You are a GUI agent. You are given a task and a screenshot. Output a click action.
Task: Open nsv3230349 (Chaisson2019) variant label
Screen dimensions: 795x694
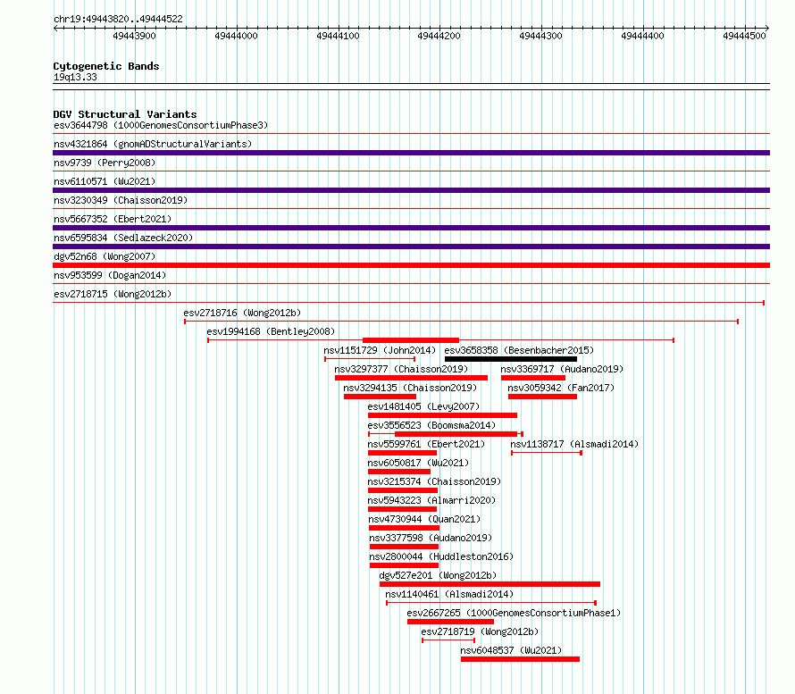pyautogui.click(x=121, y=200)
